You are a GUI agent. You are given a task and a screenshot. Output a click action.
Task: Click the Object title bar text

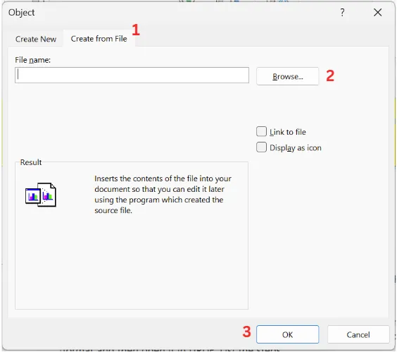click(x=22, y=13)
